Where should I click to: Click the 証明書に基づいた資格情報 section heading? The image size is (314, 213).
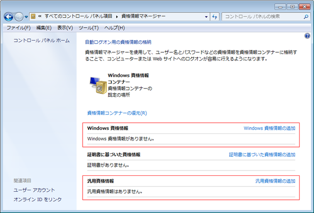pos(114,155)
